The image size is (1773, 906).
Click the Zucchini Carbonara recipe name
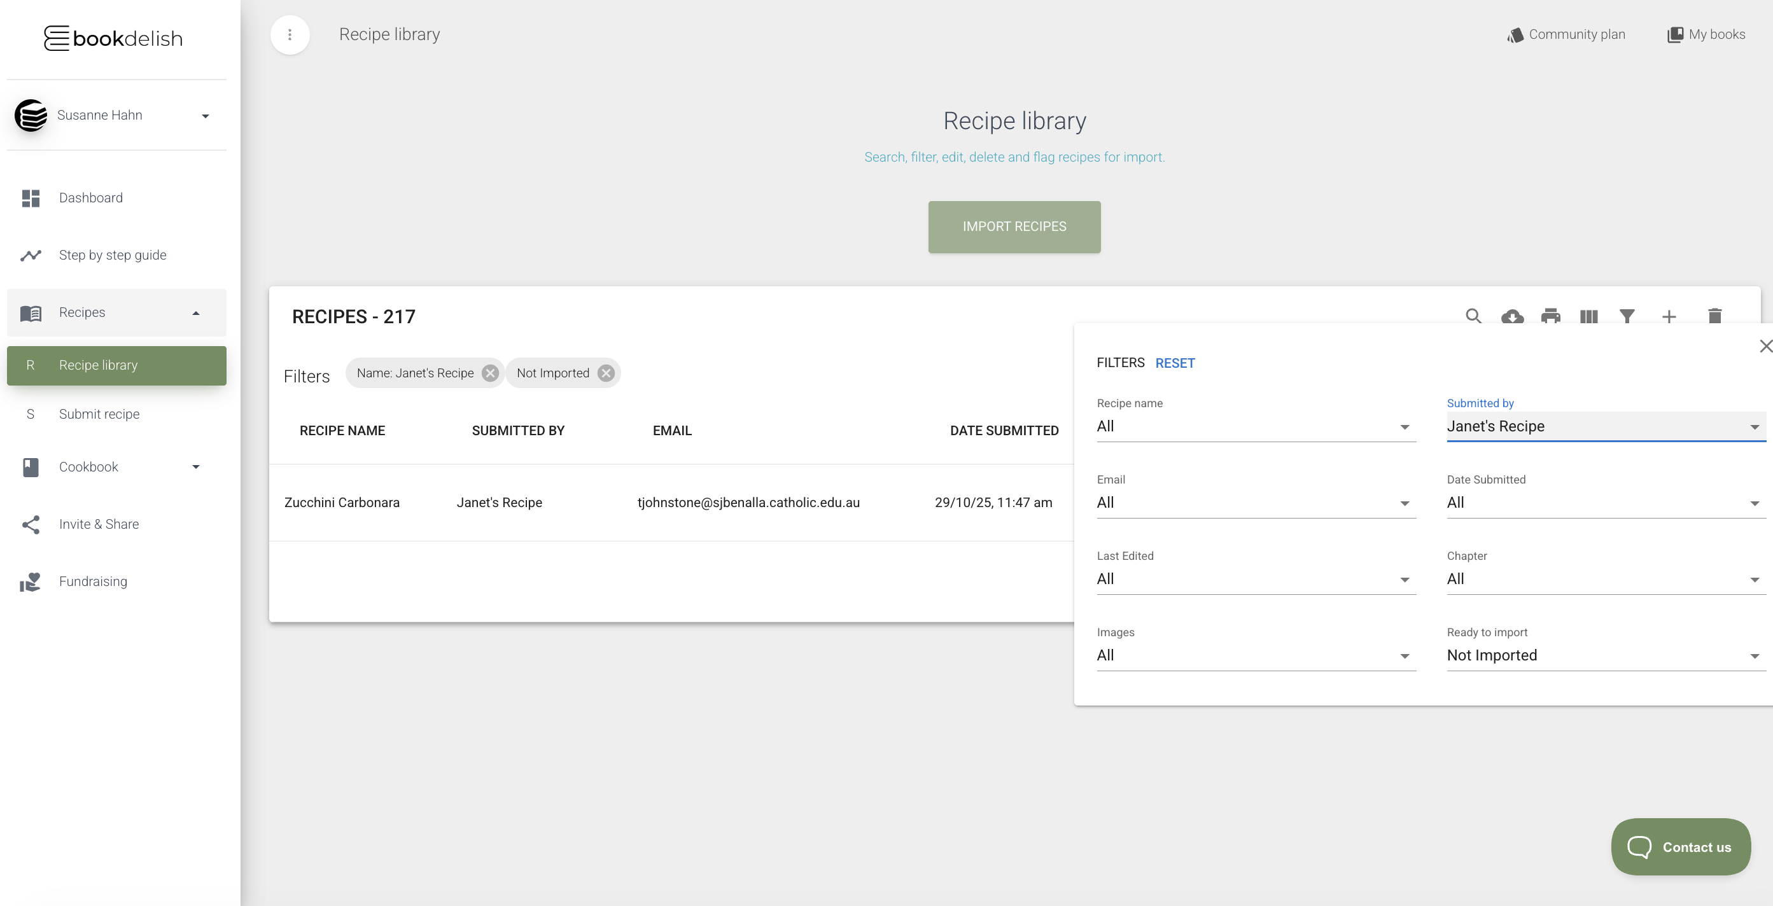click(341, 503)
